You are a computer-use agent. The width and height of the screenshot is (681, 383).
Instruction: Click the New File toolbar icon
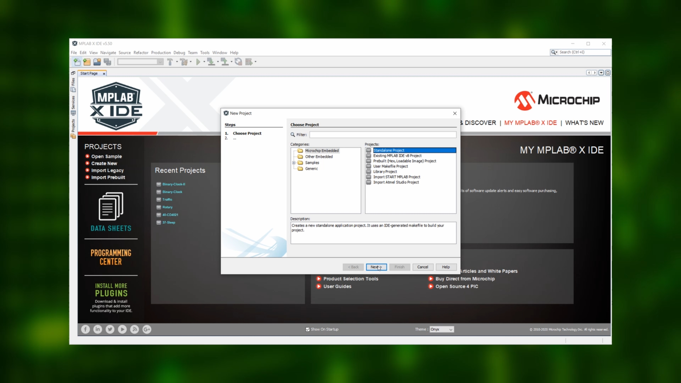pos(77,62)
